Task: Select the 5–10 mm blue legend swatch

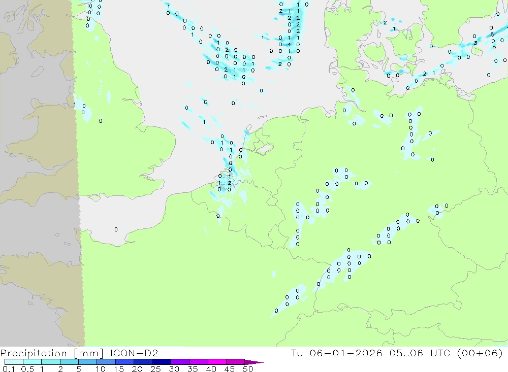Action: 88,362
